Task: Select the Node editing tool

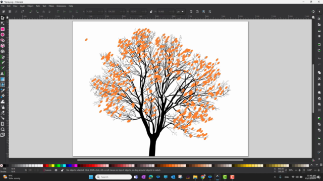Action: [3, 24]
